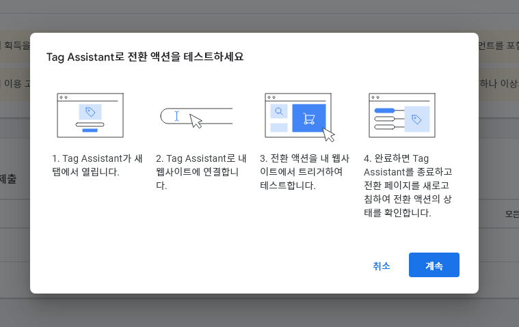Click the tag icon in the first illustration
The image size is (519, 327).
click(x=90, y=112)
